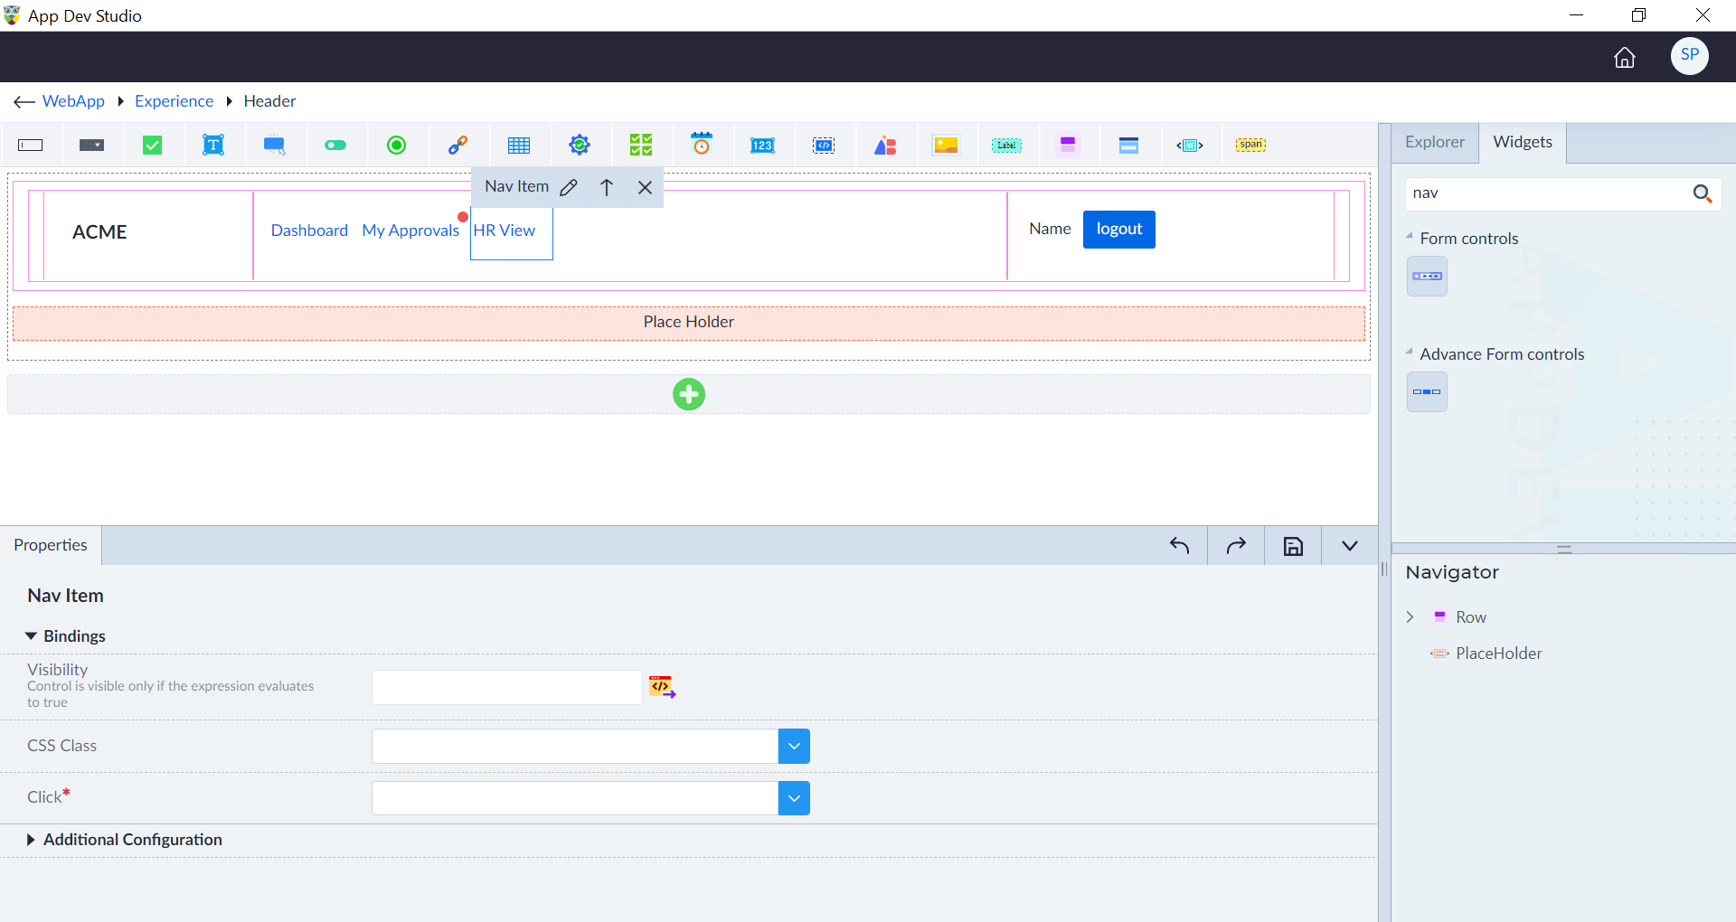The width and height of the screenshot is (1736, 922).
Task: Go to Home via house icon
Action: click(x=1625, y=58)
